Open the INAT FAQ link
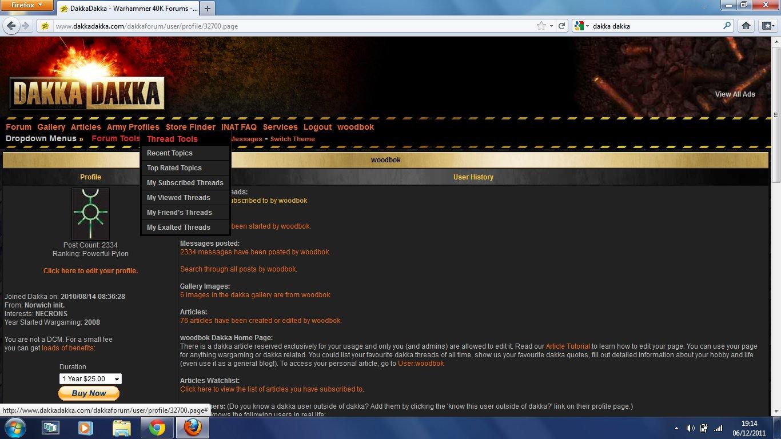 click(239, 127)
